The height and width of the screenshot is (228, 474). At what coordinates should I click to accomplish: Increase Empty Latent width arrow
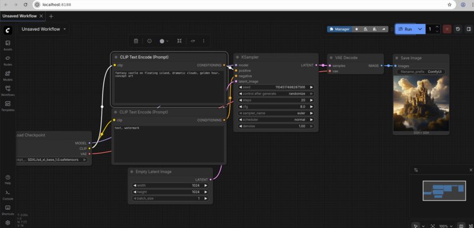206,185
